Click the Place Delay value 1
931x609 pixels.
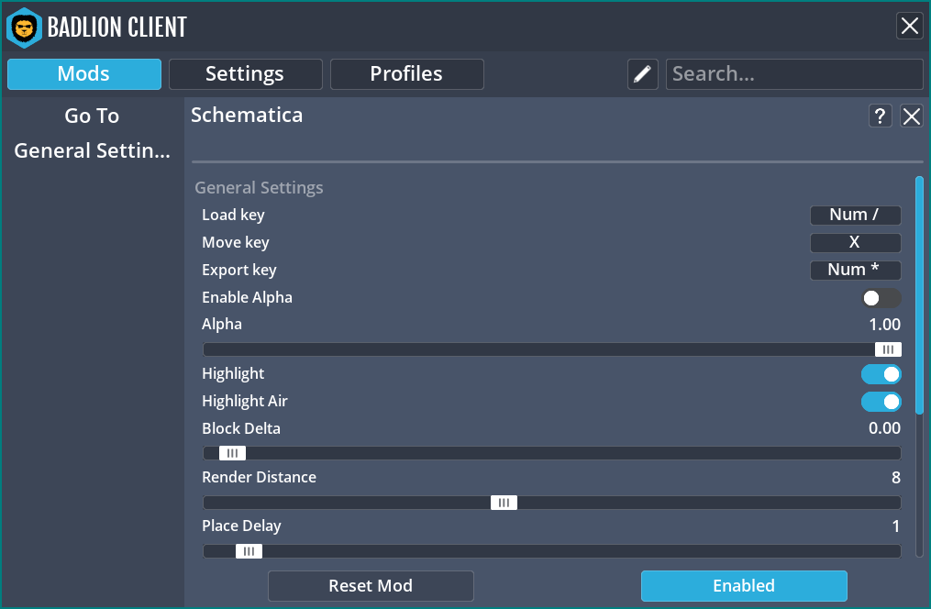coord(895,526)
